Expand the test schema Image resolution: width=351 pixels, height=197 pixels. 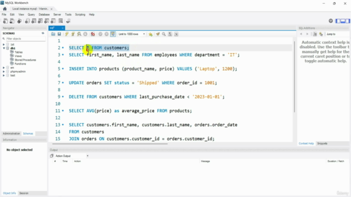pyautogui.click(x=4, y=76)
